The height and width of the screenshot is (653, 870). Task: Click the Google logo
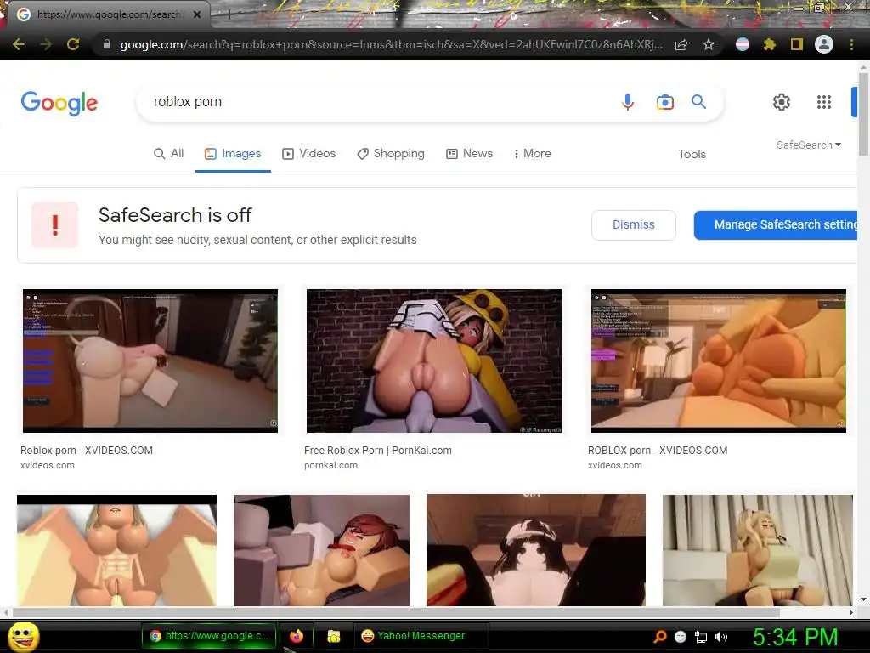[x=59, y=103]
